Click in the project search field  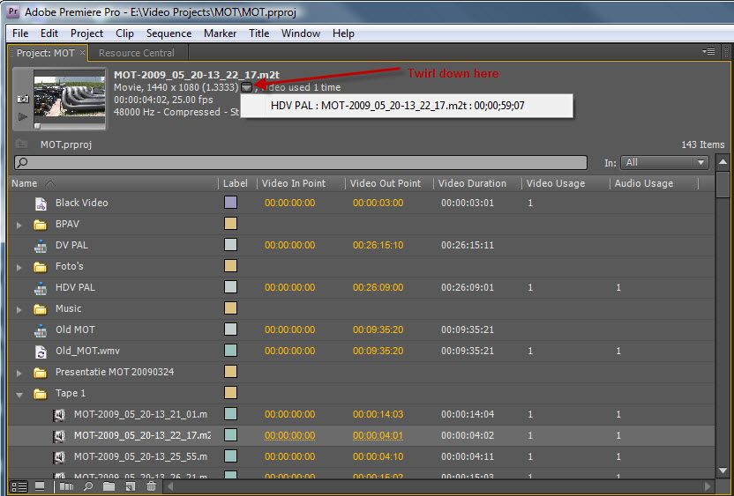[300, 163]
